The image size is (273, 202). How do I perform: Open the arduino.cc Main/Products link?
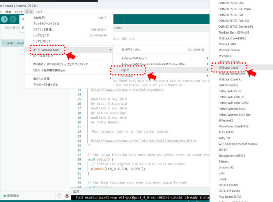pyautogui.click(x=128, y=89)
